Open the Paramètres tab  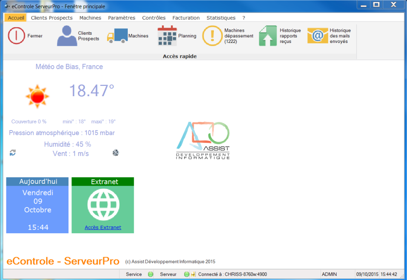(122, 18)
